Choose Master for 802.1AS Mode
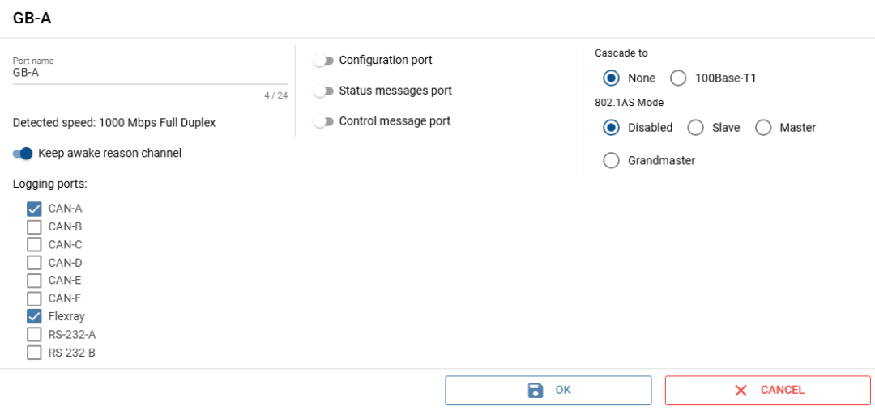The width and height of the screenshot is (875, 410). 763,128
